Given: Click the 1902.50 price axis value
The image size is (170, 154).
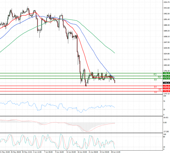Looking at the screenshot, I should [167, 14].
